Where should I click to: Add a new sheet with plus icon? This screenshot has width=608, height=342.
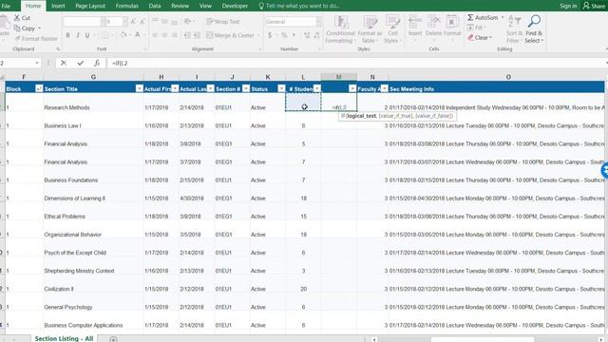point(113,339)
